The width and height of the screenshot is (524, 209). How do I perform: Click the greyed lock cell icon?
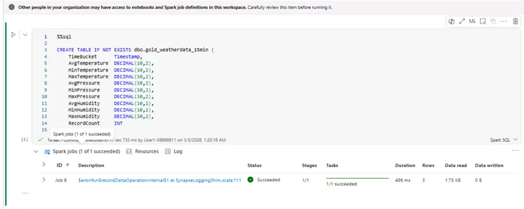493,21
